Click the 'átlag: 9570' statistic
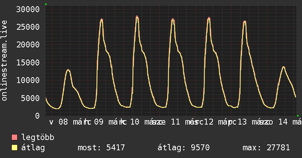 pyautogui.click(x=184, y=148)
